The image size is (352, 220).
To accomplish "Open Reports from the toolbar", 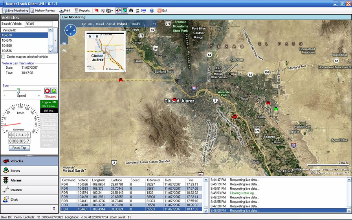I will pos(82,11).
